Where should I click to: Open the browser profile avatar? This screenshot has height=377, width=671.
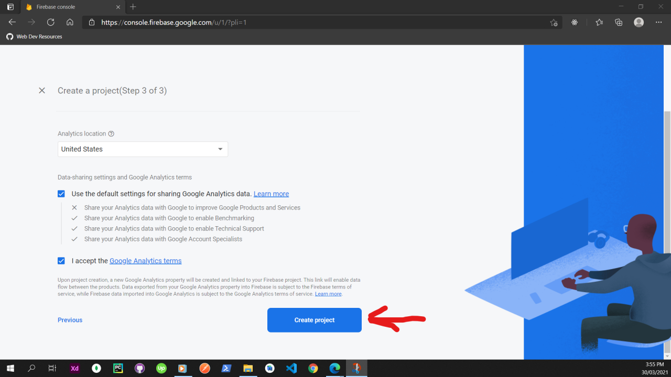(638, 23)
